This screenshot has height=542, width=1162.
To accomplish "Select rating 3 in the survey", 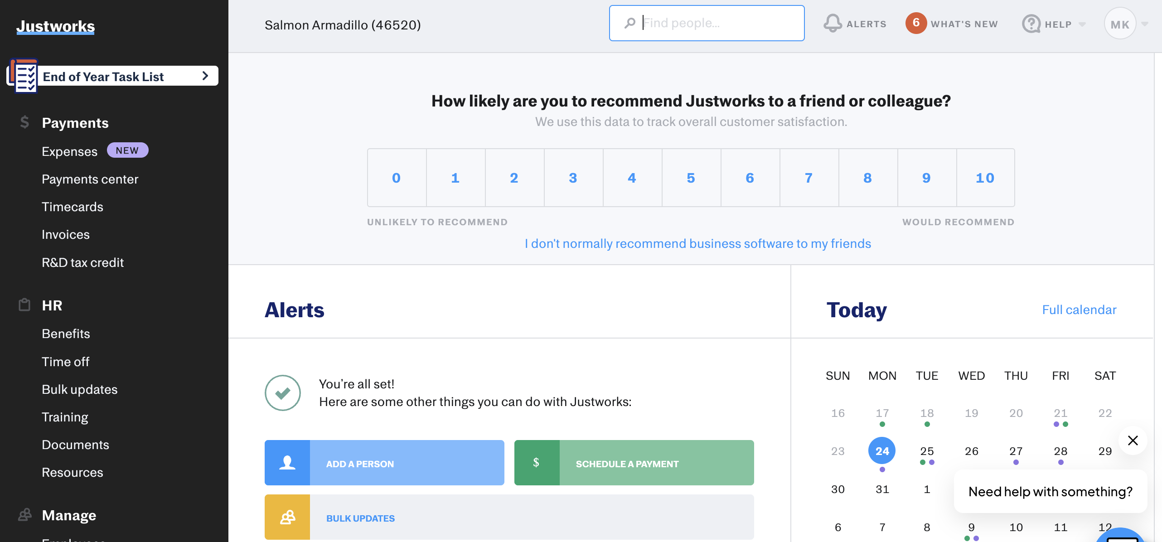I will 573,178.
